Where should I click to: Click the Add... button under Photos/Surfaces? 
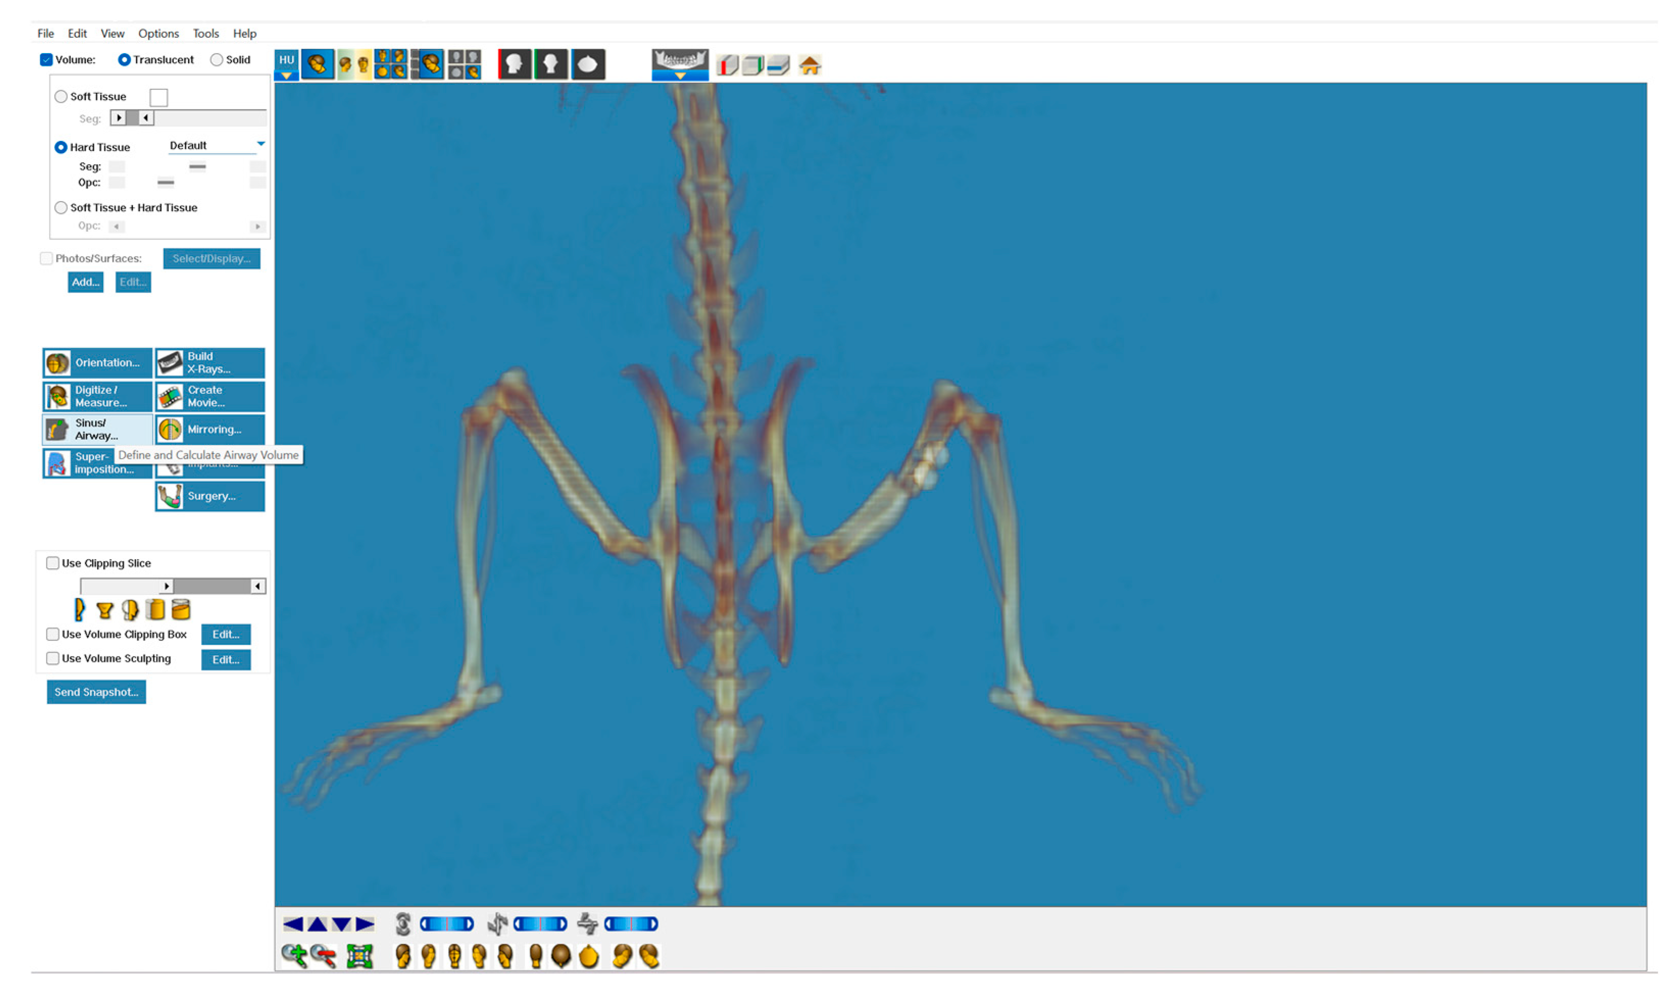point(85,282)
